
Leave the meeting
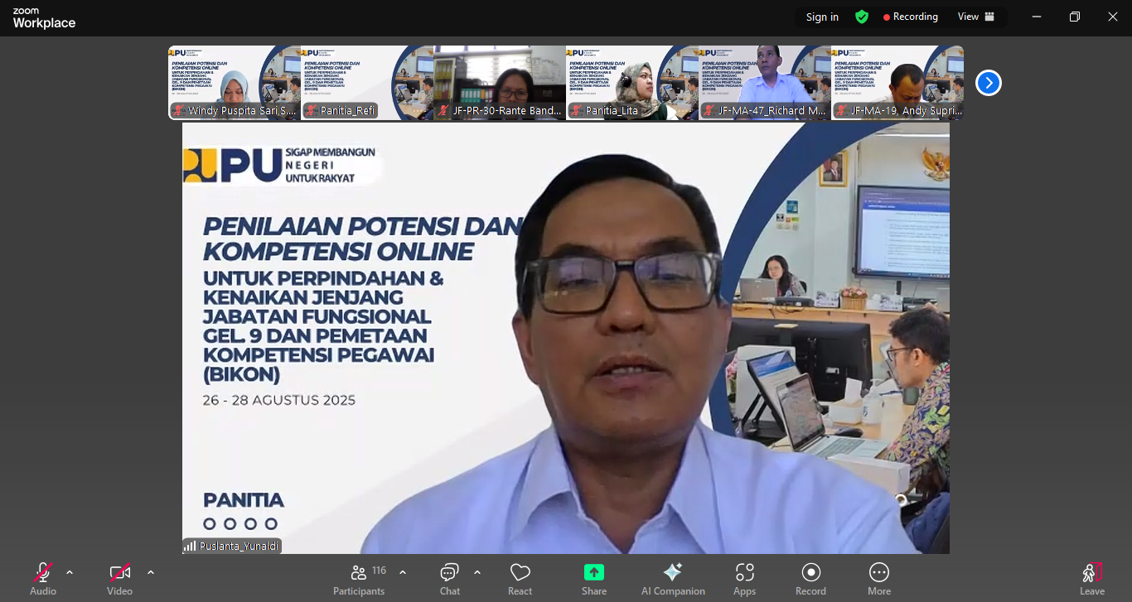(1092, 579)
